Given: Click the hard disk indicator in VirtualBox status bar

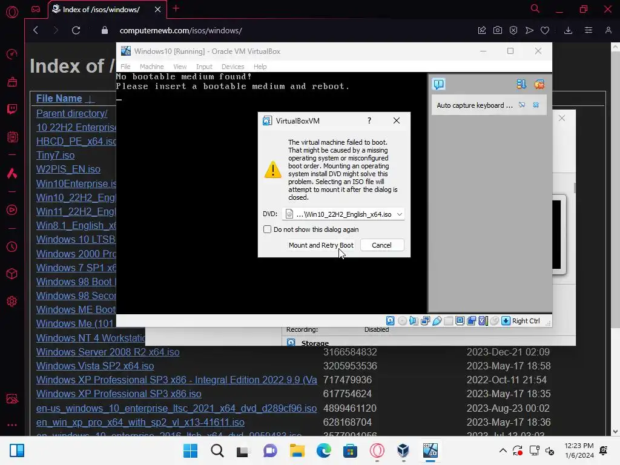Looking at the screenshot, I should (x=391, y=321).
